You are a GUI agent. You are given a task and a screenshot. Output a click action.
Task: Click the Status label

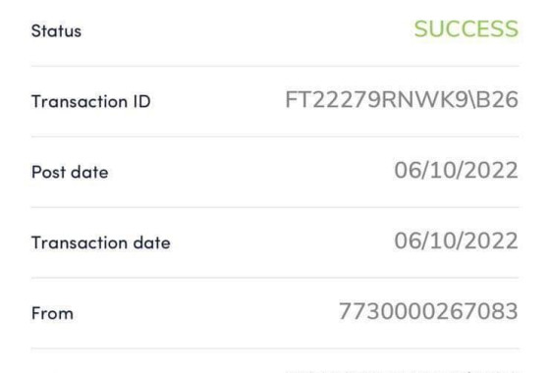point(56,30)
